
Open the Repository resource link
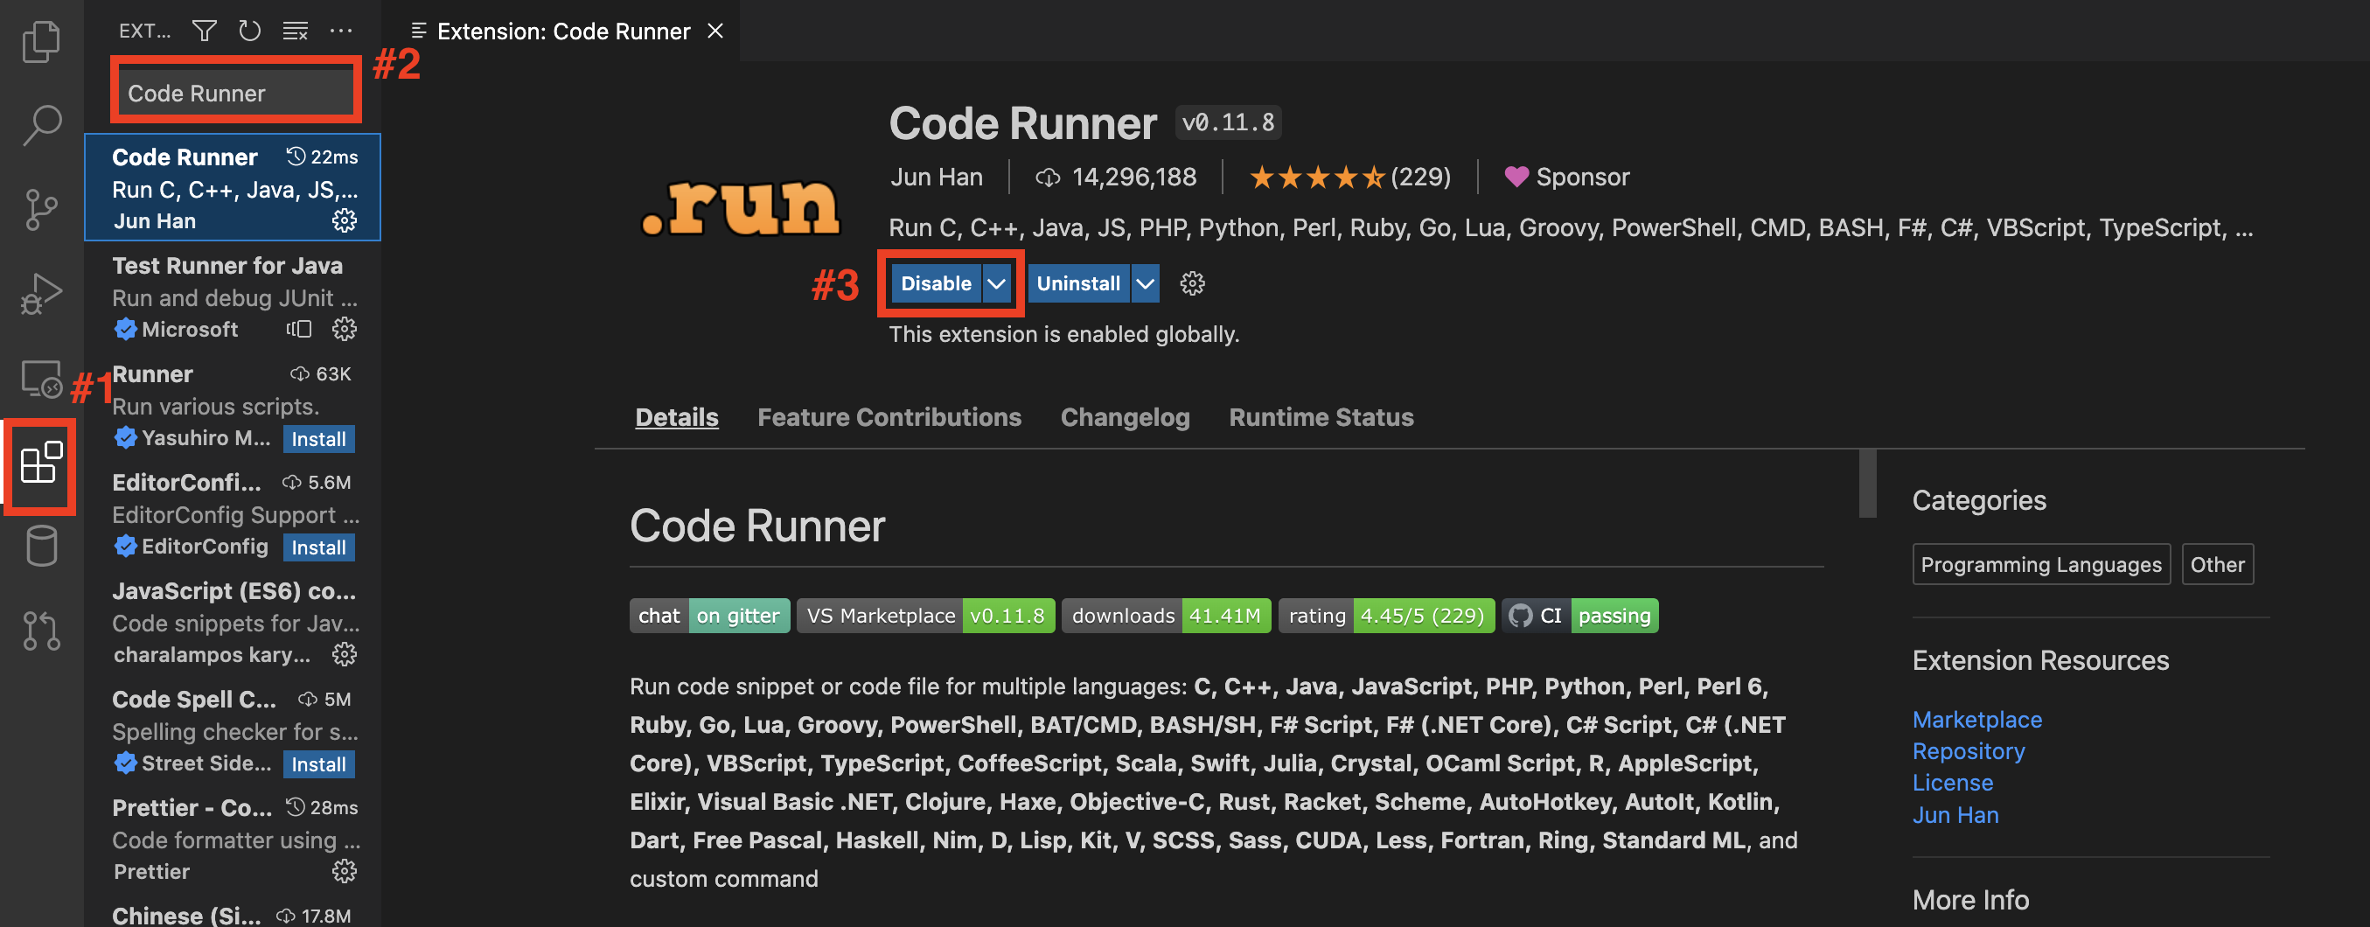tap(1968, 750)
